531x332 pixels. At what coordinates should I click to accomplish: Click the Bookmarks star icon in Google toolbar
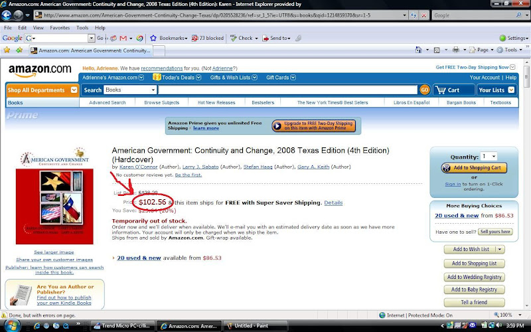click(x=153, y=39)
